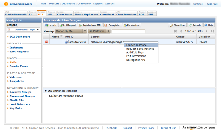Open Volumes in navigation

click(x=15, y=77)
